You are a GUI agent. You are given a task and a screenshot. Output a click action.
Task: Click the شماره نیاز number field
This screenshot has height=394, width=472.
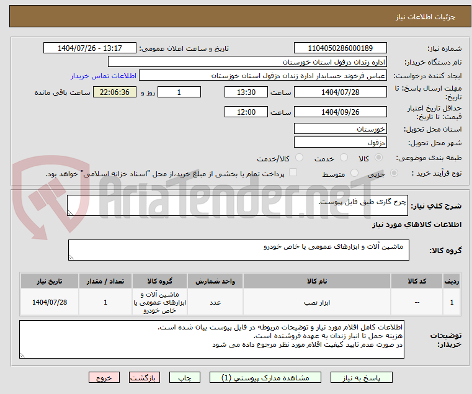point(340,48)
